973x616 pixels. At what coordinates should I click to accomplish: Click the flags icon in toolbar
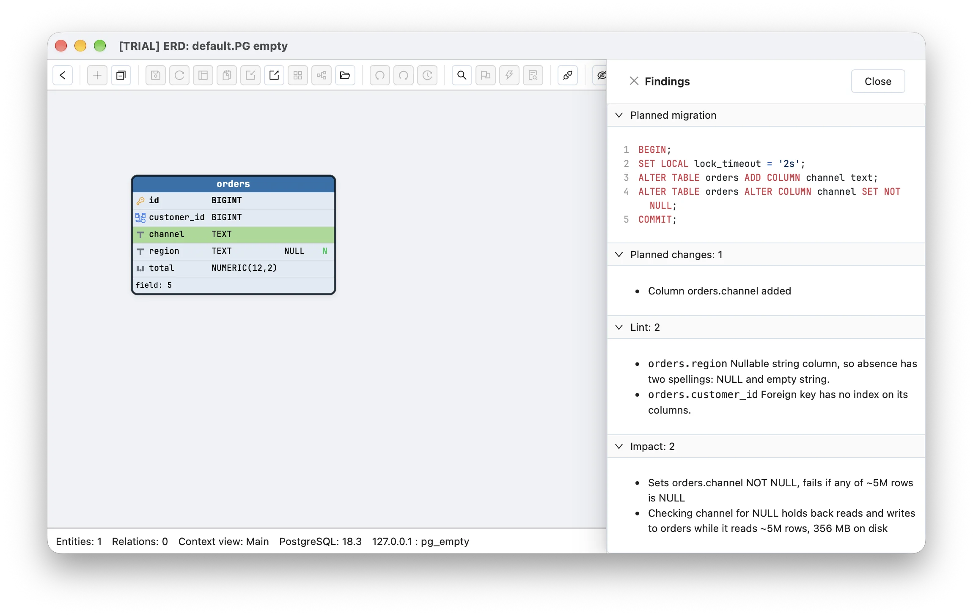click(x=486, y=75)
